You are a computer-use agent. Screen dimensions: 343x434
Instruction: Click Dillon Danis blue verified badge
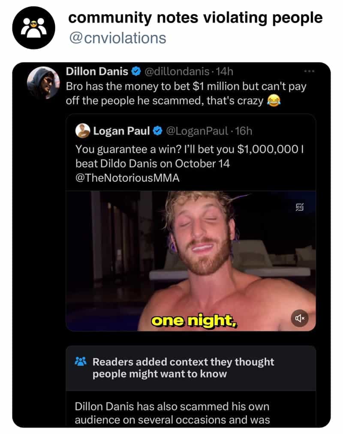tap(136, 72)
